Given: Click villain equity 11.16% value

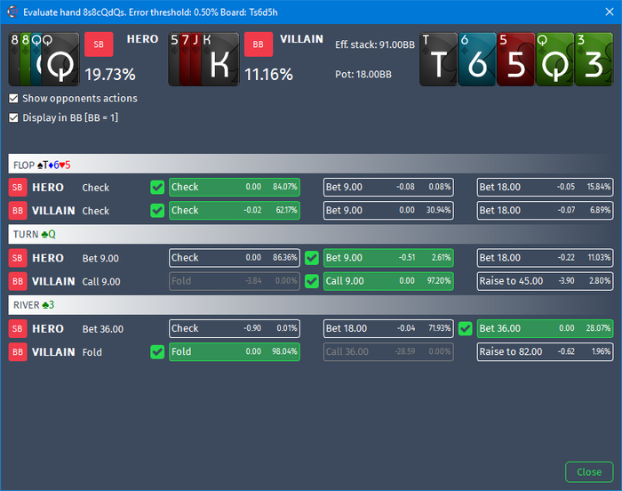Looking at the screenshot, I should pyautogui.click(x=268, y=75).
